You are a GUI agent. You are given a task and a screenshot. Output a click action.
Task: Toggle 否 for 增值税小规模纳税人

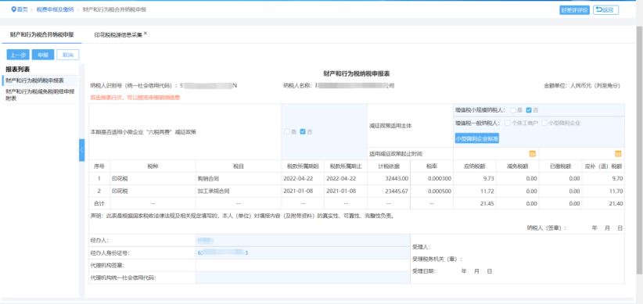[529, 110]
